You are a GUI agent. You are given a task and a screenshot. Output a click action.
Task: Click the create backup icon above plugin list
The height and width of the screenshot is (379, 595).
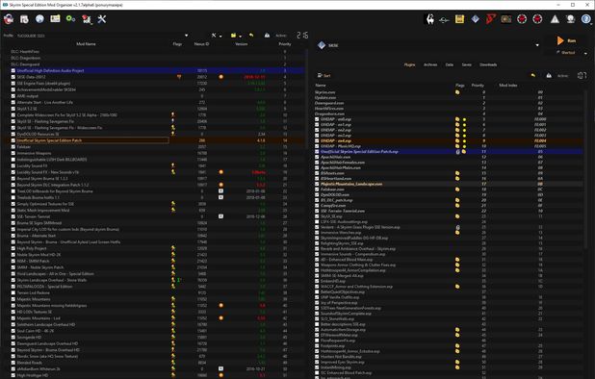[x=549, y=75]
